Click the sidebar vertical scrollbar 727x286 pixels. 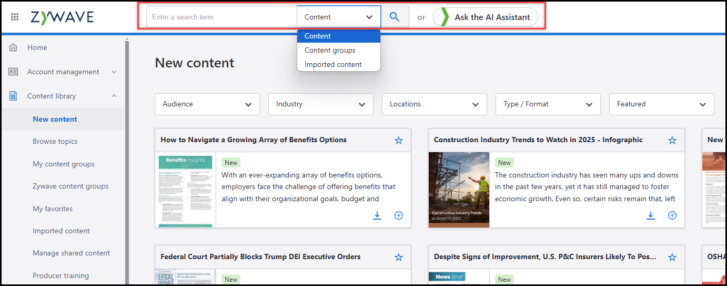point(127,161)
